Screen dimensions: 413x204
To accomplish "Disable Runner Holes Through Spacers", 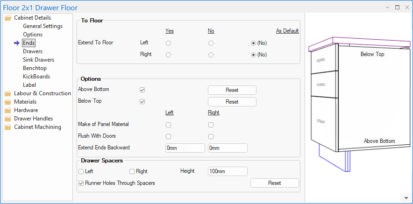I will coord(81,183).
